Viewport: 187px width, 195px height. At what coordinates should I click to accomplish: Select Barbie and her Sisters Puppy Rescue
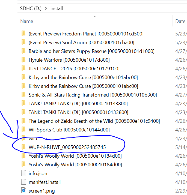click(x=91, y=51)
